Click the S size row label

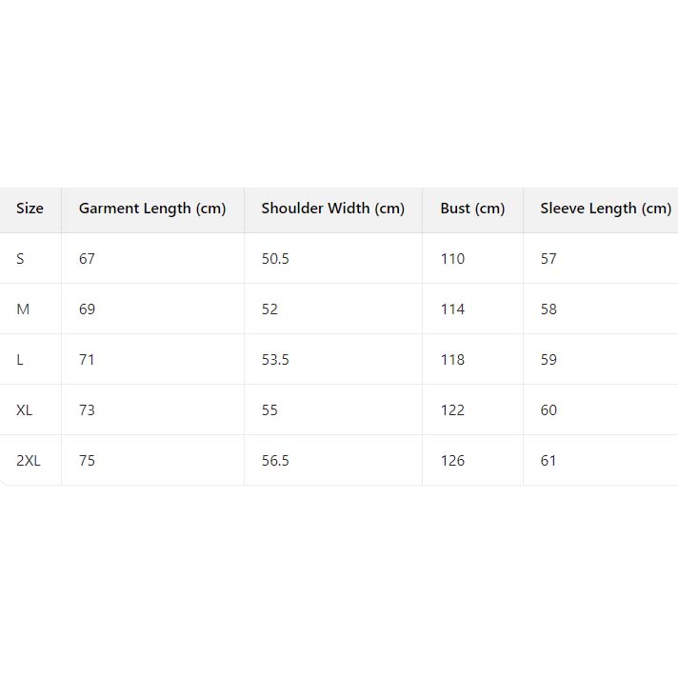point(21,259)
